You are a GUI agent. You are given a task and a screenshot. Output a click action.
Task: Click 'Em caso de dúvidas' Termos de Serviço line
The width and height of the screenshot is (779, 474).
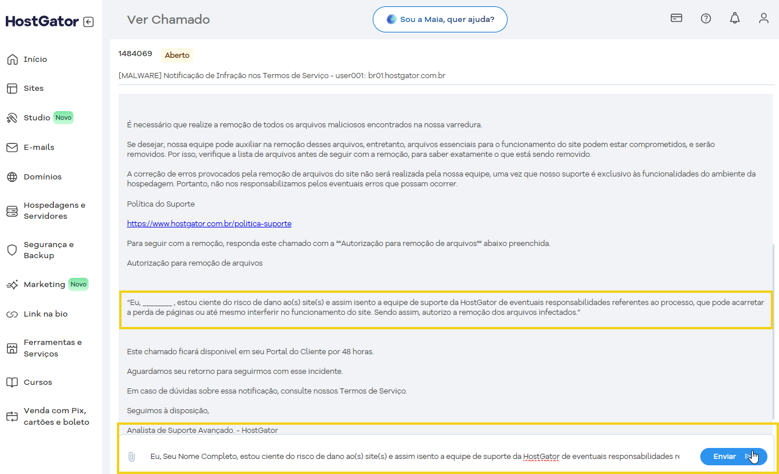pyautogui.click(x=267, y=391)
